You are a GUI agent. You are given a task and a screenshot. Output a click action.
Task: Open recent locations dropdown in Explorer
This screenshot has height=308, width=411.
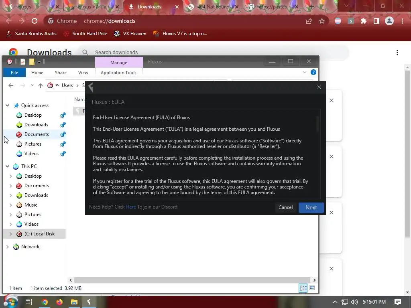(32, 85)
